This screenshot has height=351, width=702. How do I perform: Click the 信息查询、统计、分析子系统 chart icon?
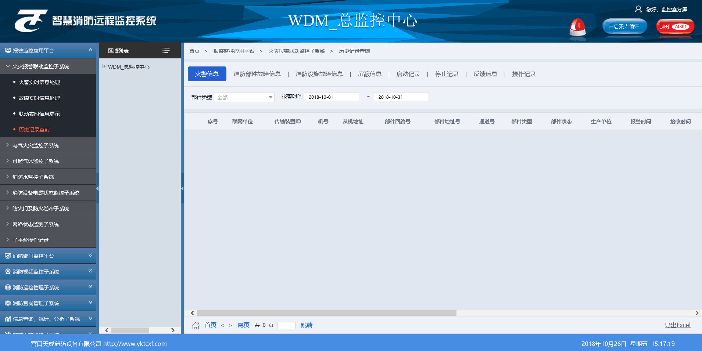click(x=8, y=319)
